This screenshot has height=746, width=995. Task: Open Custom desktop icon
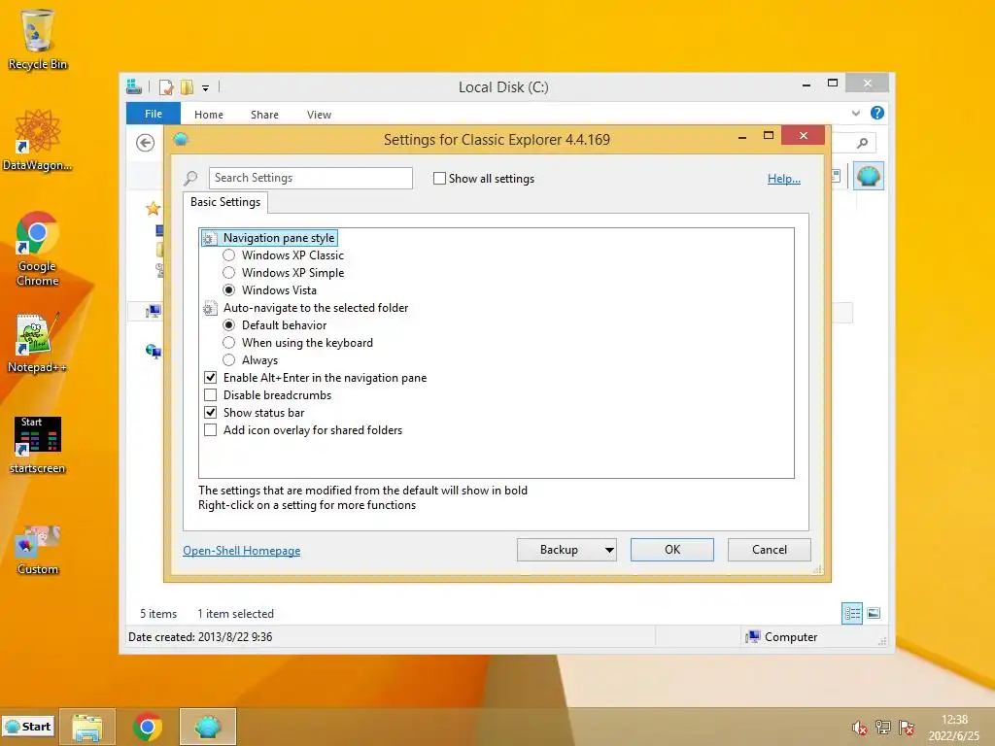coord(38,550)
